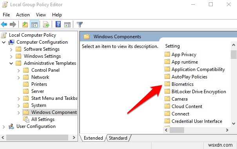Select Camera label in settings list

pos(179,99)
